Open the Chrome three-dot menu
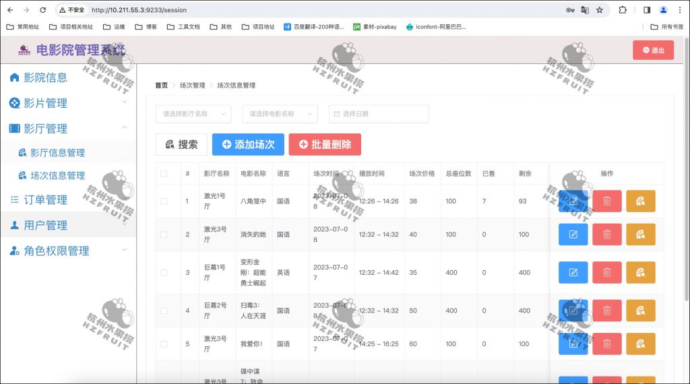This screenshot has width=690, height=384. click(x=679, y=9)
